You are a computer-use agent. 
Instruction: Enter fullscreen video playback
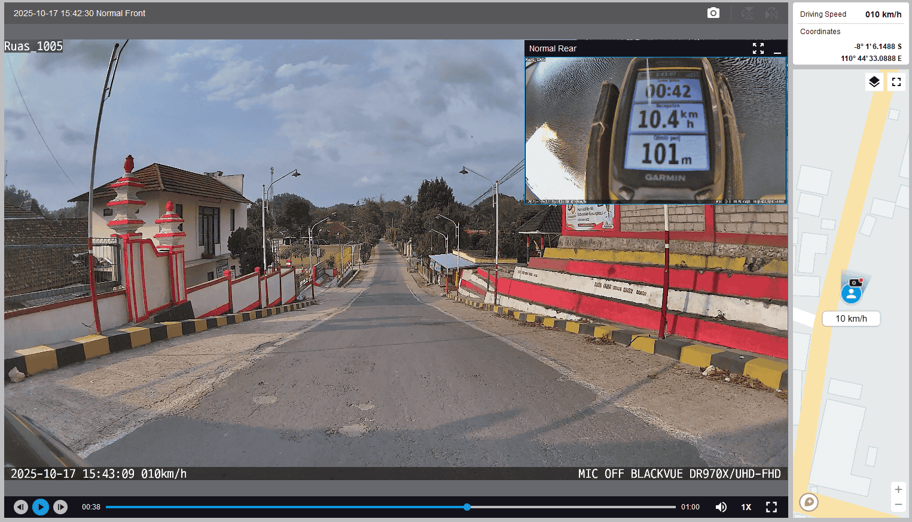tap(771, 507)
